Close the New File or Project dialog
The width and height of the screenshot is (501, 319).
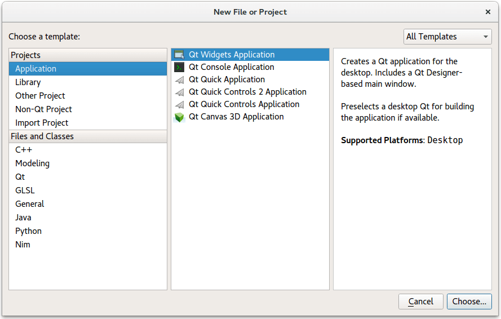click(x=488, y=12)
